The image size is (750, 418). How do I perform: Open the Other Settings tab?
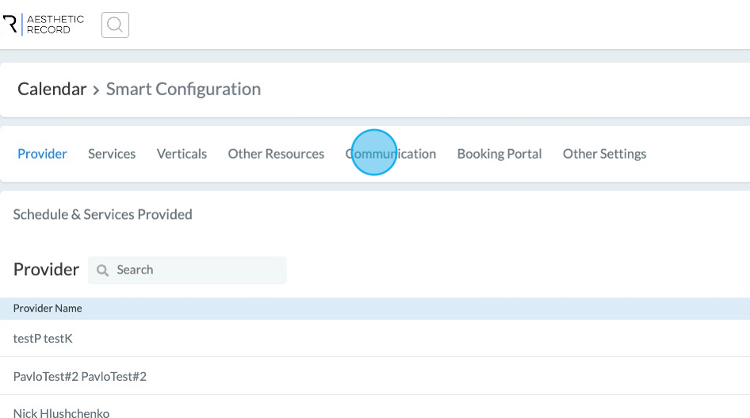coord(604,154)
